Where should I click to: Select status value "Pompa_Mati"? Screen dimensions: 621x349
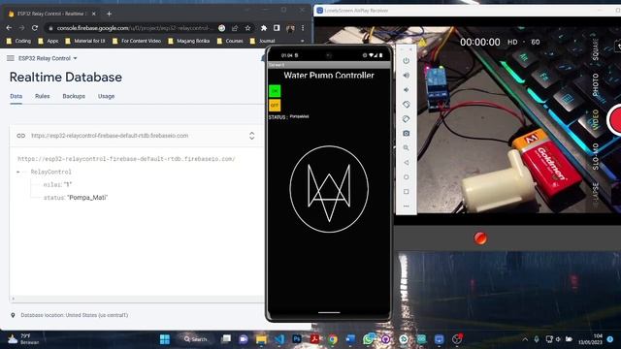(x=87, y=198)
